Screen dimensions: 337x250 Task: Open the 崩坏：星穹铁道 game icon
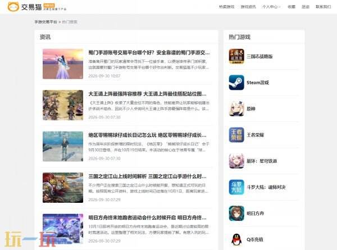[236, 161]
